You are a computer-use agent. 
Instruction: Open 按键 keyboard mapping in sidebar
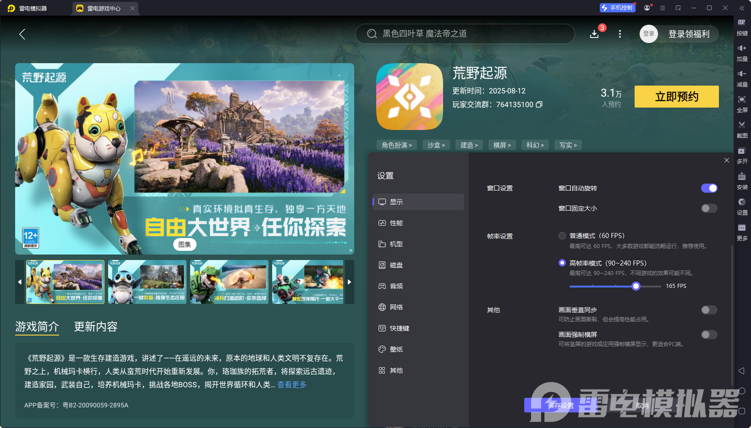click(x=742, y=27)
